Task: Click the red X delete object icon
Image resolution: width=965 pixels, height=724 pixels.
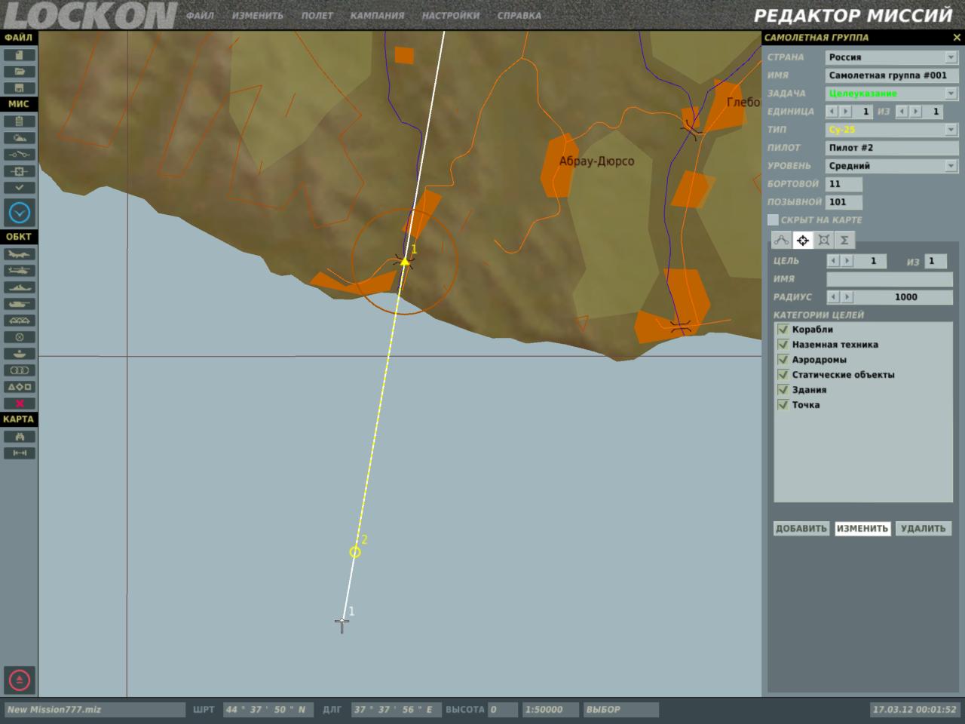Action: [19, 403]
